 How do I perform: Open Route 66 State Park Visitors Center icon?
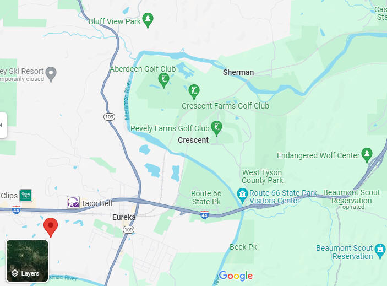[x=242, y=196]
